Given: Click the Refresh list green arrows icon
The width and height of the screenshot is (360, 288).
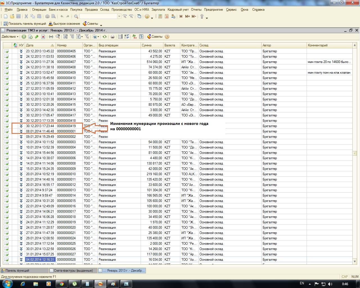Looking at the screenshot, I should (104, 37).
